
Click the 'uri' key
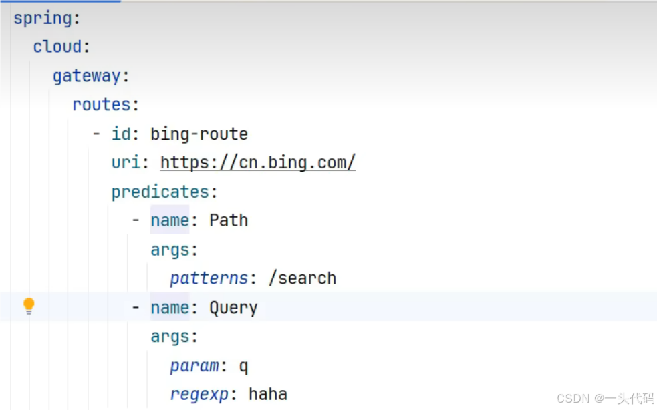pyautogui.click(x=125, y=162)
